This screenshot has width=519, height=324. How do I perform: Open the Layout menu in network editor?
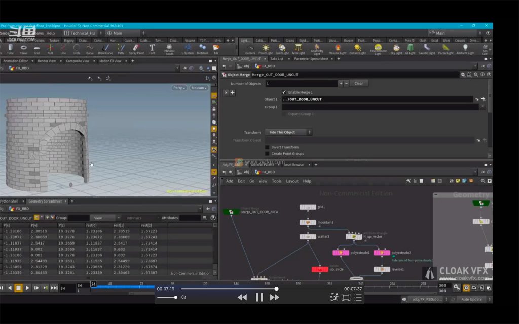click(x=292, y=181)
